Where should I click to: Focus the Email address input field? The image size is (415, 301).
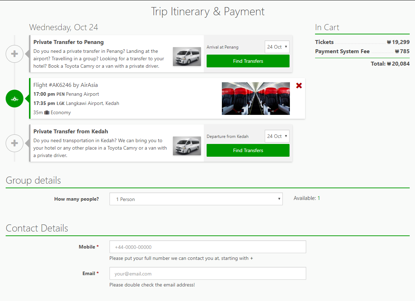pos(208,273)
